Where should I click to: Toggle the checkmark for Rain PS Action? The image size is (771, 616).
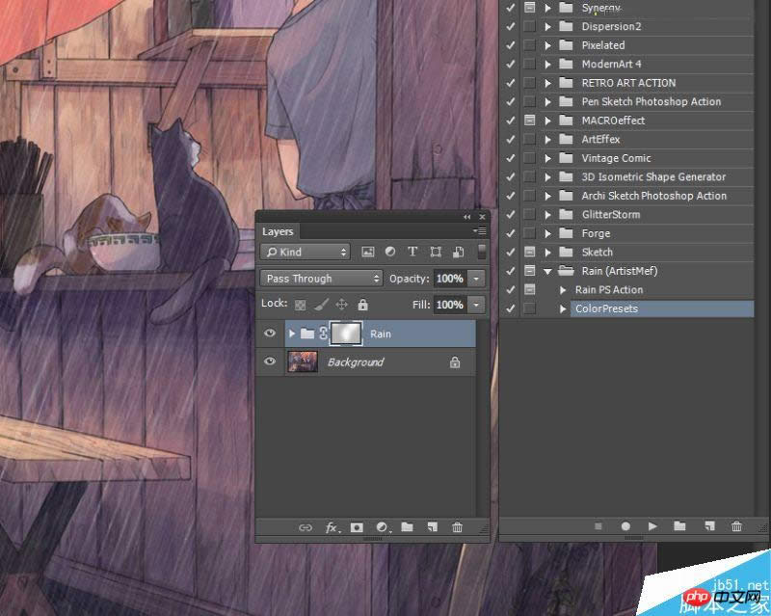tap(510, 289)
